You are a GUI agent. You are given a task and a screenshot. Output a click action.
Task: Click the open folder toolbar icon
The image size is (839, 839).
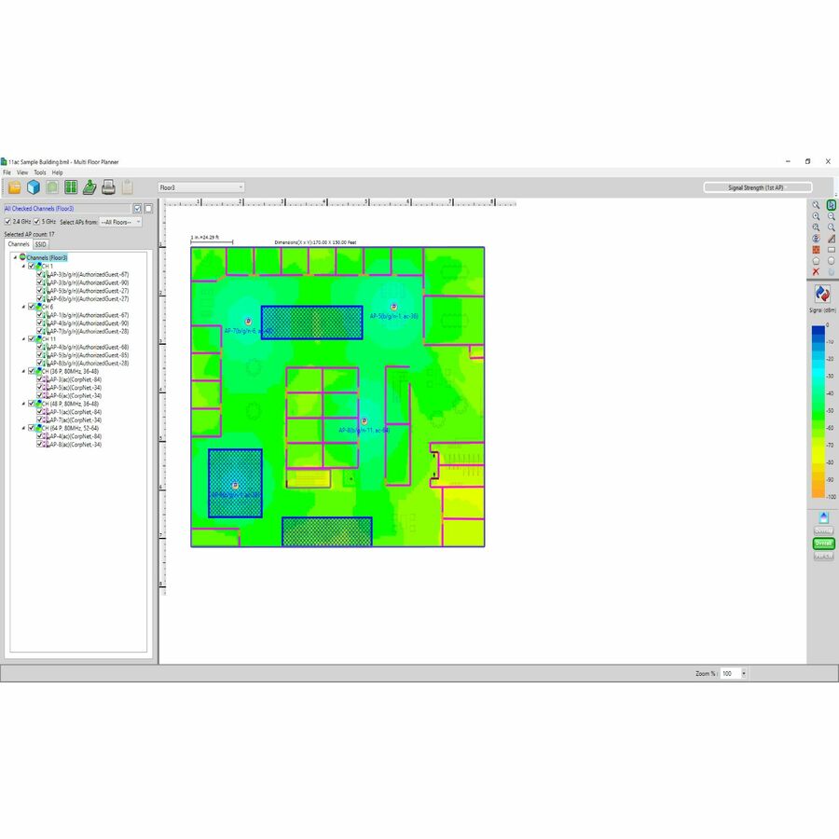coord(14,187)
